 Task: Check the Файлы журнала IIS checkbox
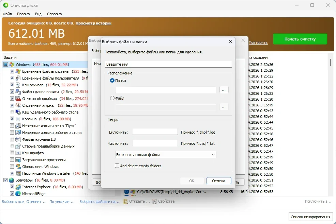[12, 139]
